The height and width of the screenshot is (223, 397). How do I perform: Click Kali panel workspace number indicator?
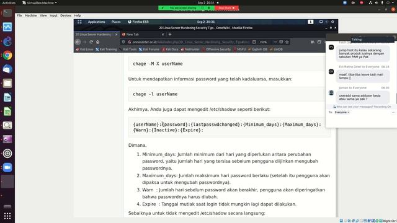click(x=310, y=22)
